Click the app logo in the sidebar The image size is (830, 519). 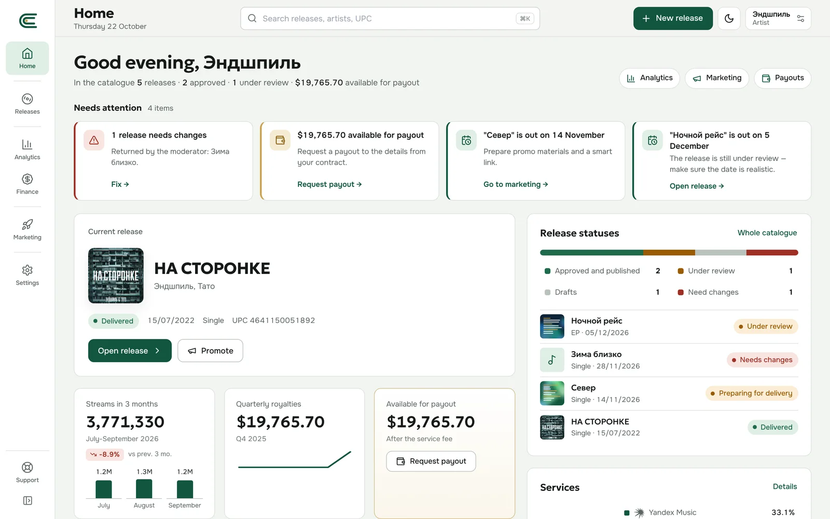pos(27,21)
